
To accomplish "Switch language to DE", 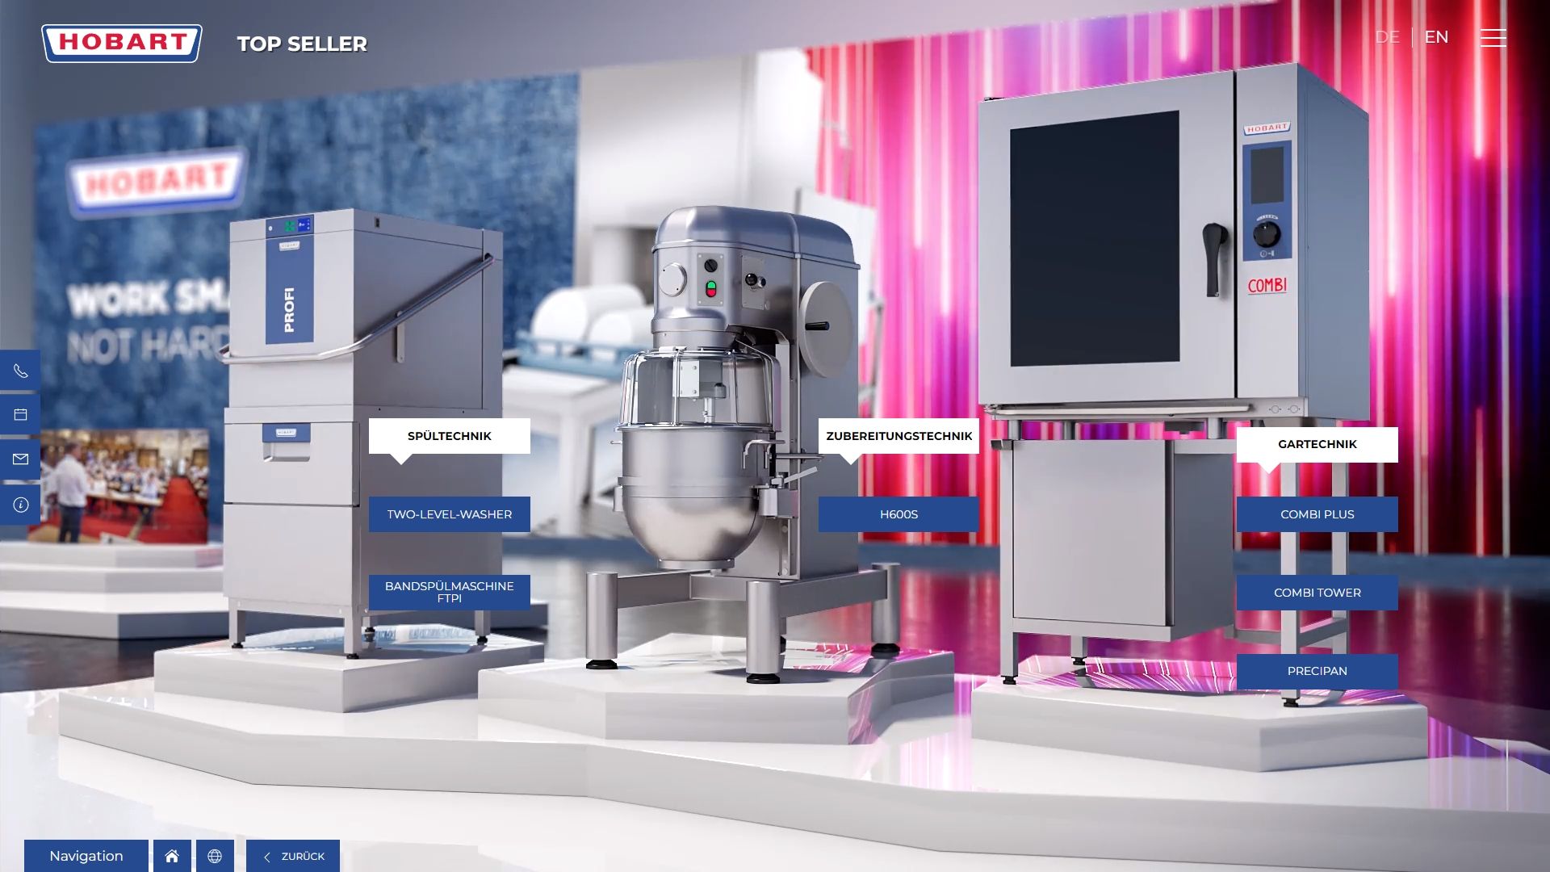I will (1387, 37).
